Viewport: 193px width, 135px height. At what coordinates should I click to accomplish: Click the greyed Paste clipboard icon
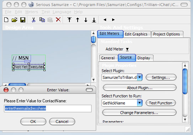pos(50,20)
